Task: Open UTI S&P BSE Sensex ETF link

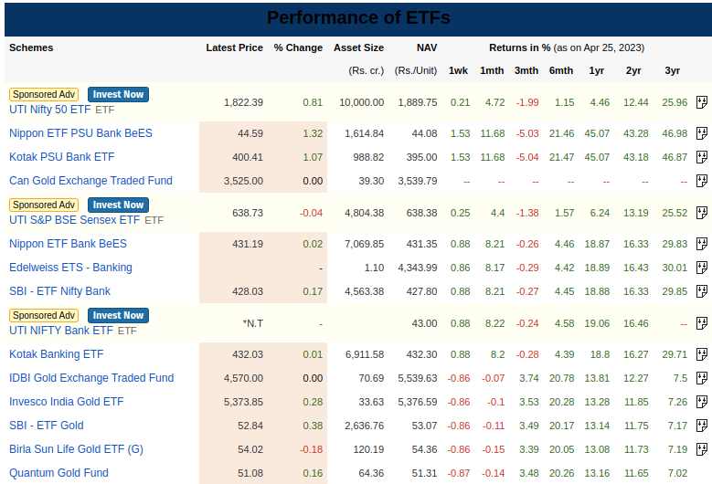Action: click(x=74, y=220)
